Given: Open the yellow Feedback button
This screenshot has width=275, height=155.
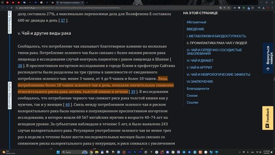Looking at the screenshot, I should tap(268, 118).
